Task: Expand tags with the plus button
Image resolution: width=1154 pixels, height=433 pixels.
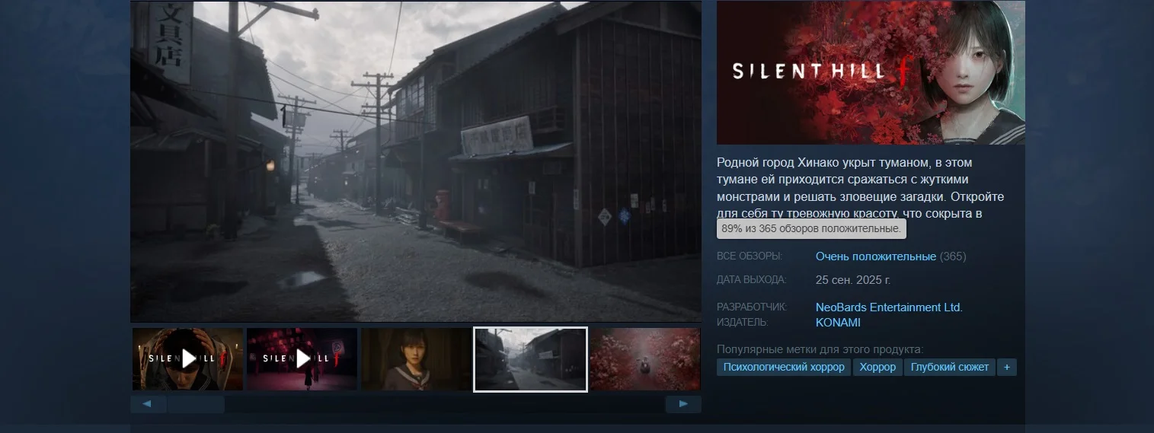Action: pyautogui.click(x=1006, y=368)
